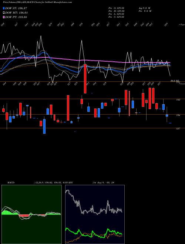Click the magenta DOW PT legend swatch
The height and width of the screenshot is (244, 185).
4,17
